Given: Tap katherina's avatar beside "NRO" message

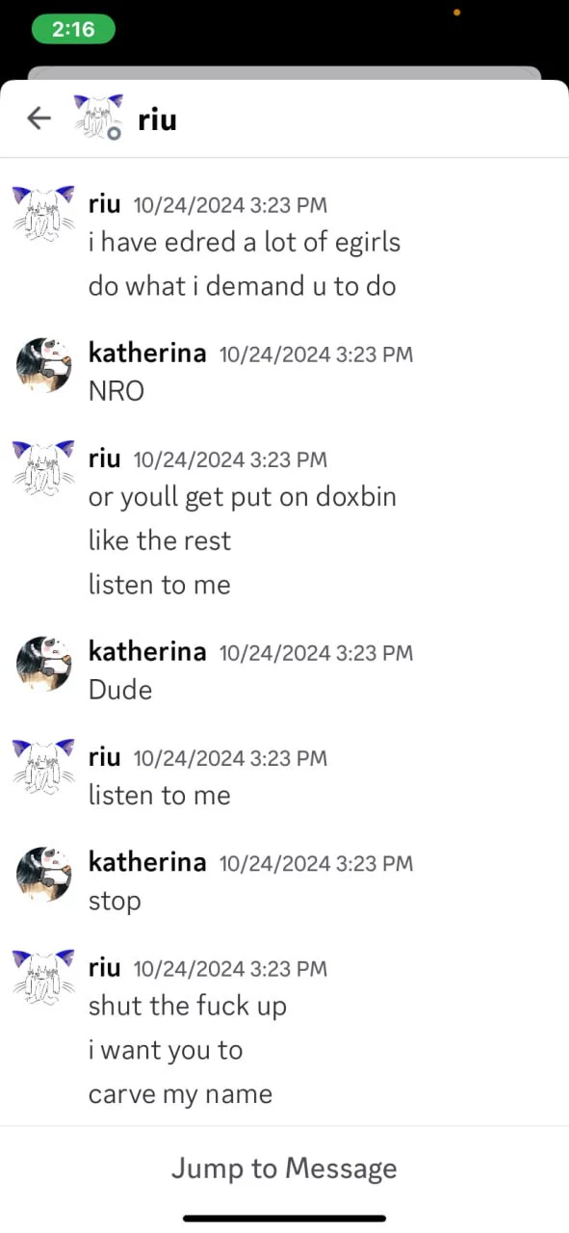Looking at the screenshot, I should pos(45,363).
